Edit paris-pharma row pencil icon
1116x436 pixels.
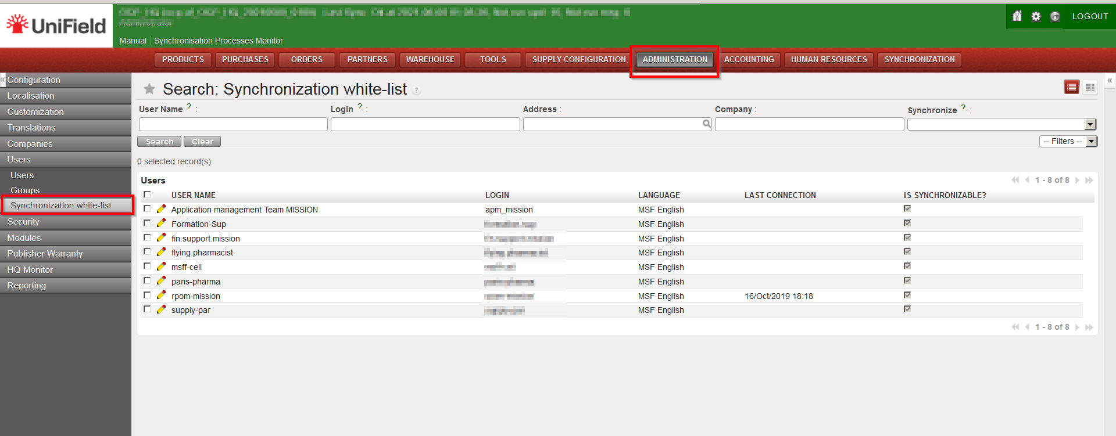tap(161, 281)
